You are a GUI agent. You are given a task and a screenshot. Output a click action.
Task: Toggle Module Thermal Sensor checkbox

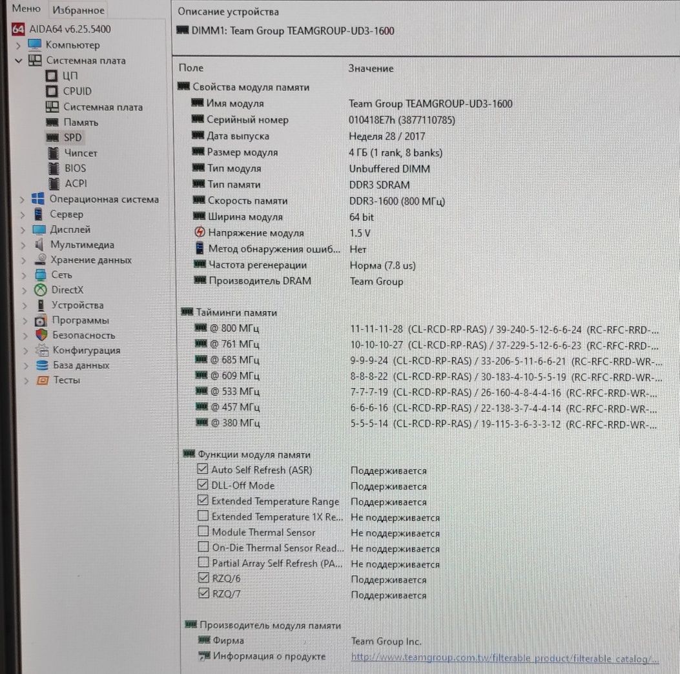[203, 531]
